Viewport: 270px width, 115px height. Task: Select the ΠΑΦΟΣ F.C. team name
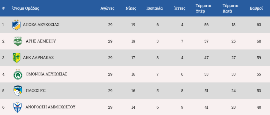pos(36,90)
